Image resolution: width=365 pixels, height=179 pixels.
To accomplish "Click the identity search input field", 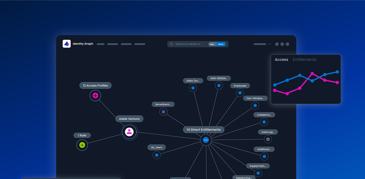I will click(189, 44).
